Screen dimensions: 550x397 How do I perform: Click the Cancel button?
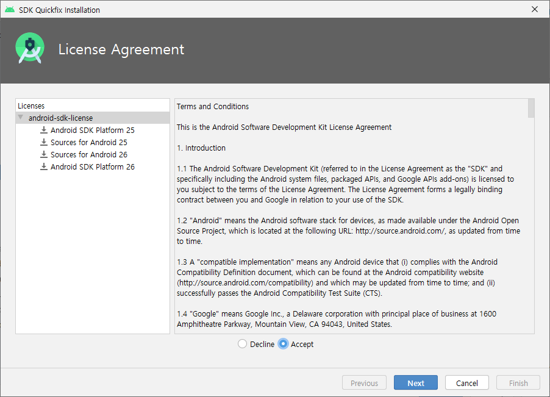[x=467, y=383]
